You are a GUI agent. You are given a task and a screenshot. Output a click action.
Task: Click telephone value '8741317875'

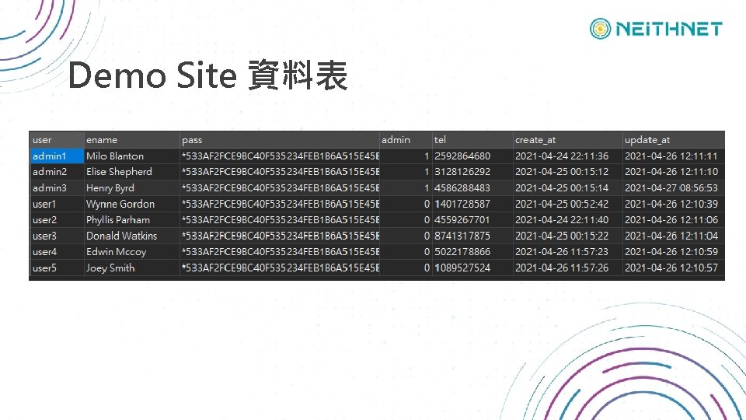coord(462,236)
